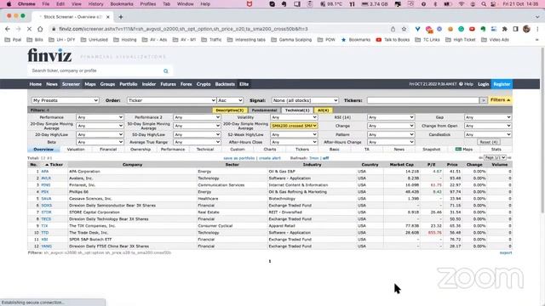The width and height of the screenshot is (545, 306).
Task: Click the Login link
Action: (x=483, y=84)
